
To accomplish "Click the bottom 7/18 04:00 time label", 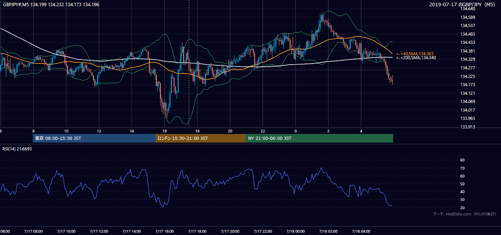I will pos(361,231).
